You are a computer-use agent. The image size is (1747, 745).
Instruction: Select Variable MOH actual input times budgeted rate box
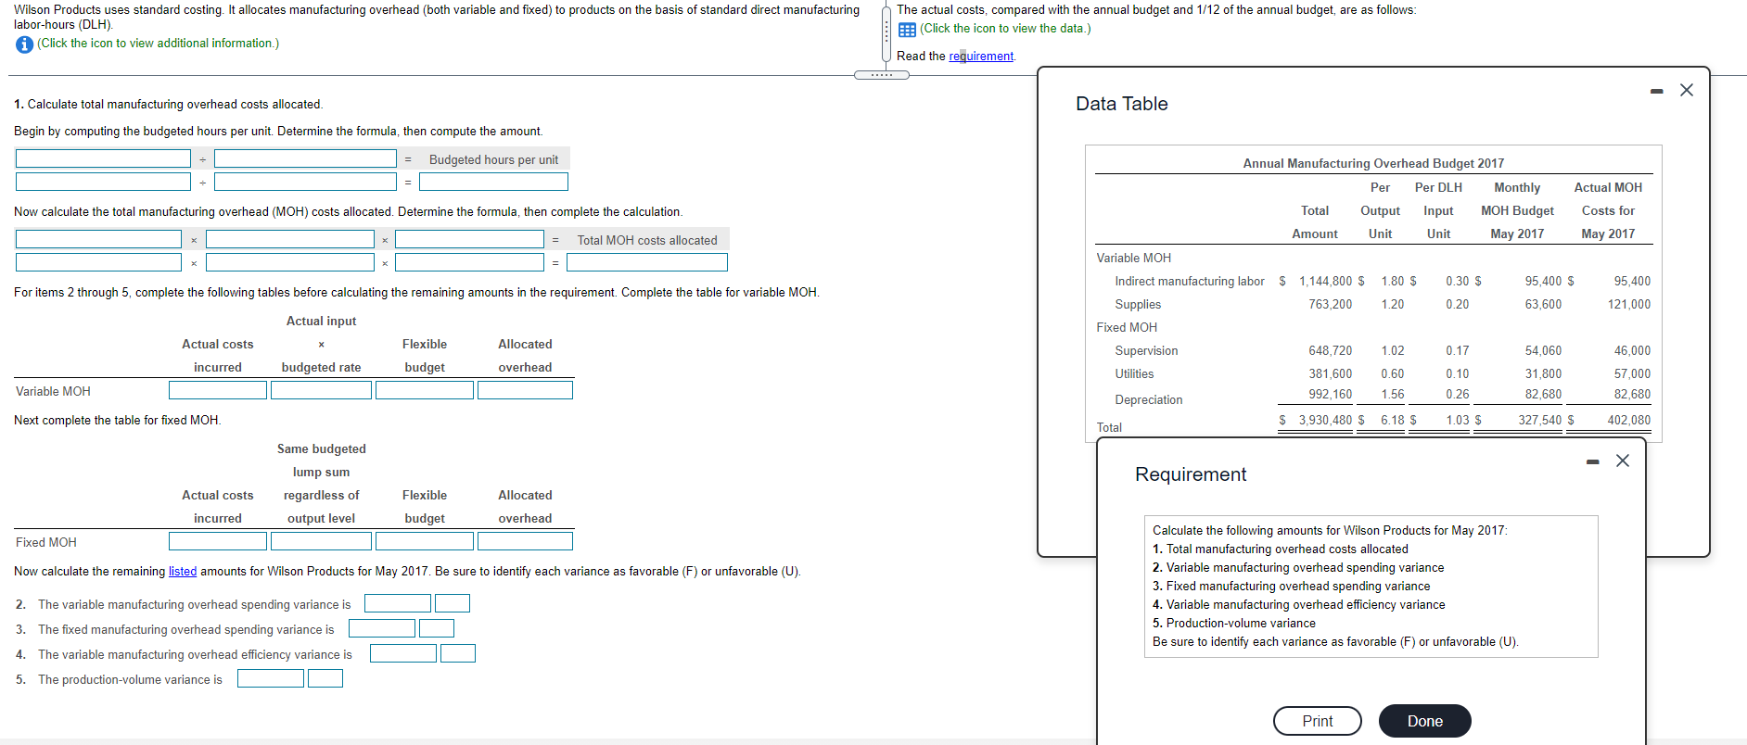(321, 390)
